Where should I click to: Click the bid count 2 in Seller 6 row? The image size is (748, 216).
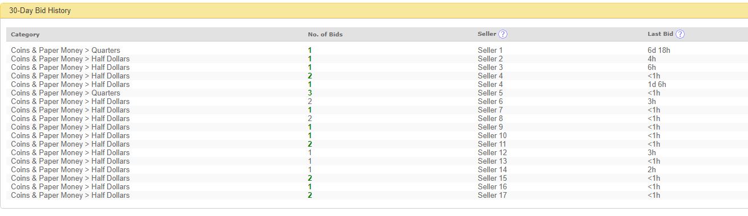310,102
